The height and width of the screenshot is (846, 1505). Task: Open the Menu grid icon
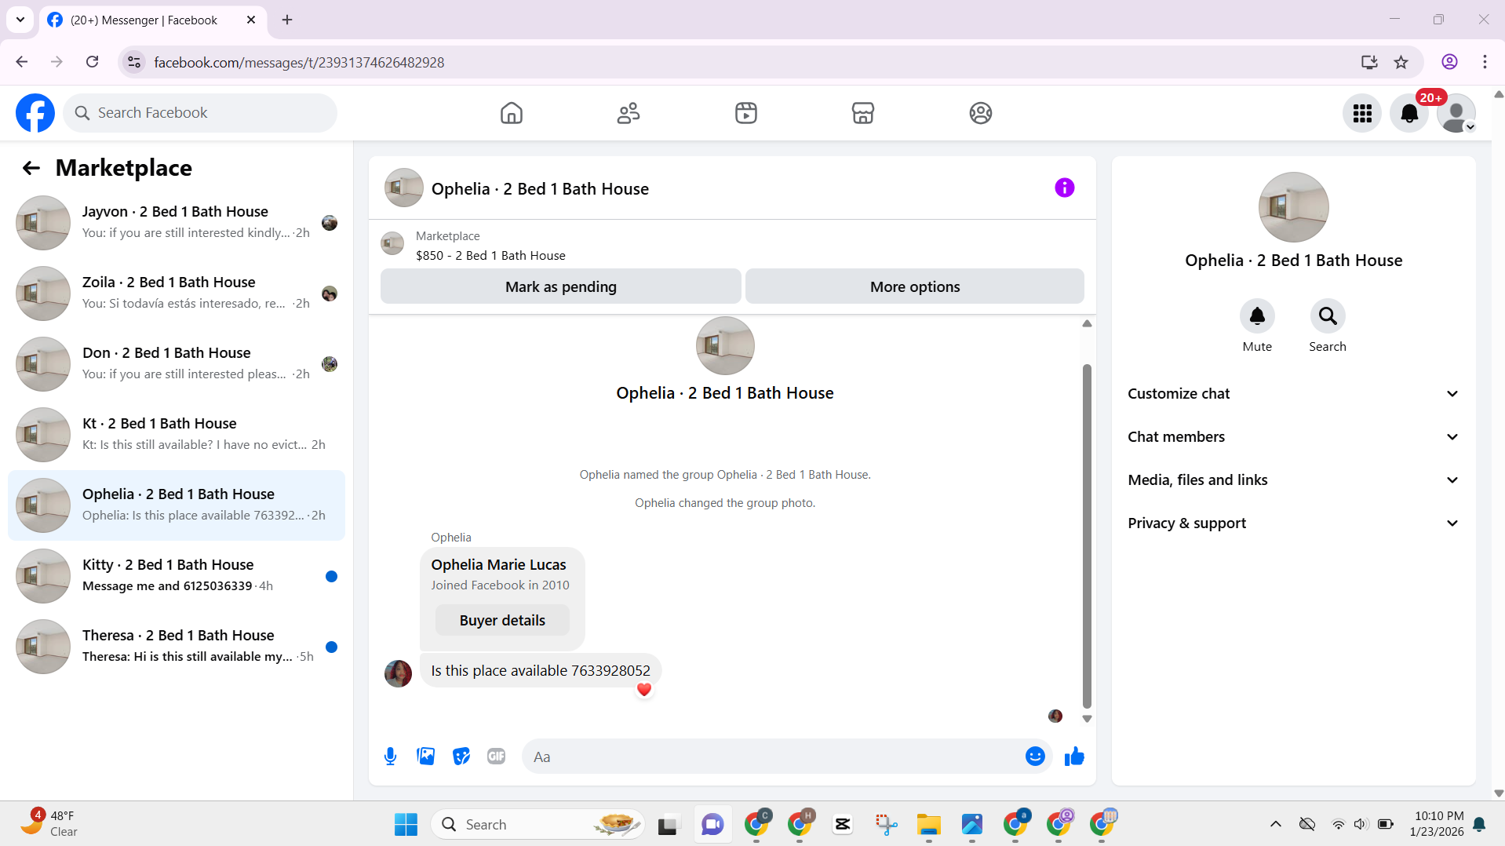[x=1362, y=114]
